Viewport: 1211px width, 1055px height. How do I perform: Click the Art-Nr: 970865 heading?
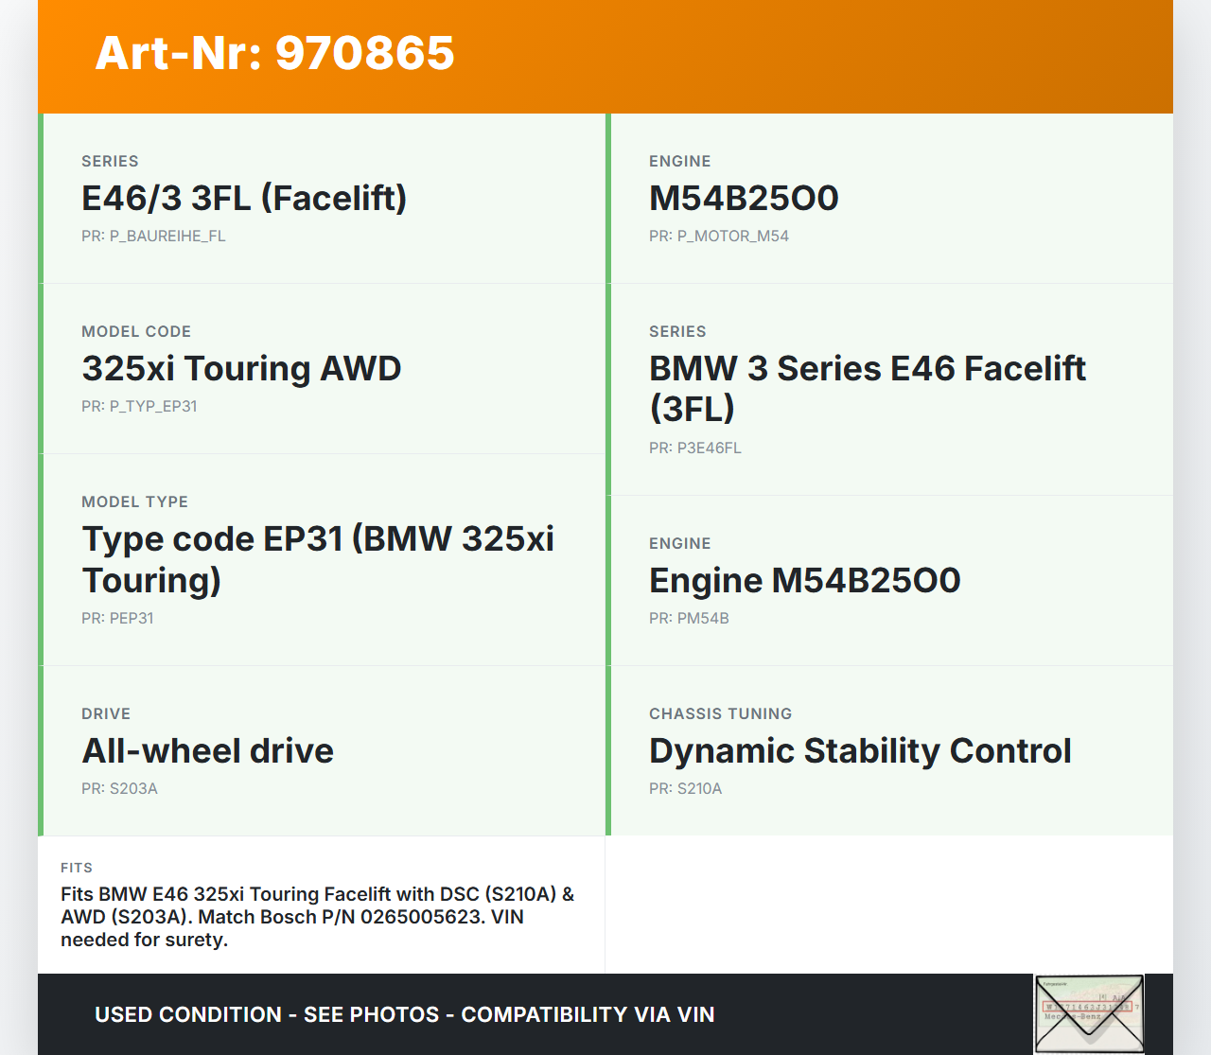click(274, 53)
